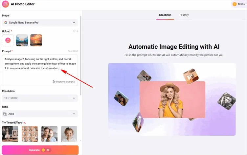Click the white parrot tile in showcase

[x=138, y=122]
